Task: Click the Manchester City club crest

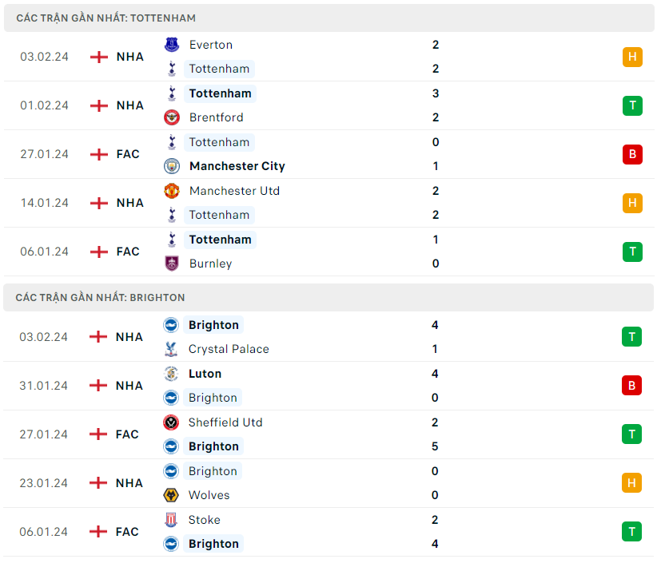Action: [x=172, y=166]
